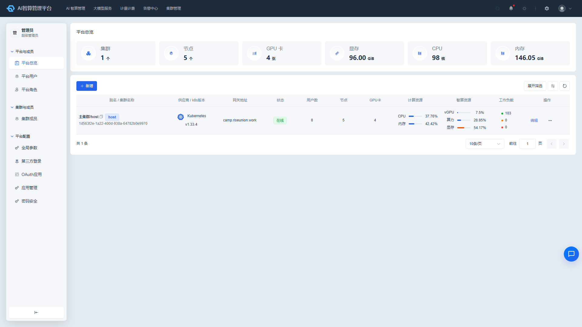Copy the cluster name with copy icon
Image resolution: width=582 pixels, height=327 pixels.
101,117
